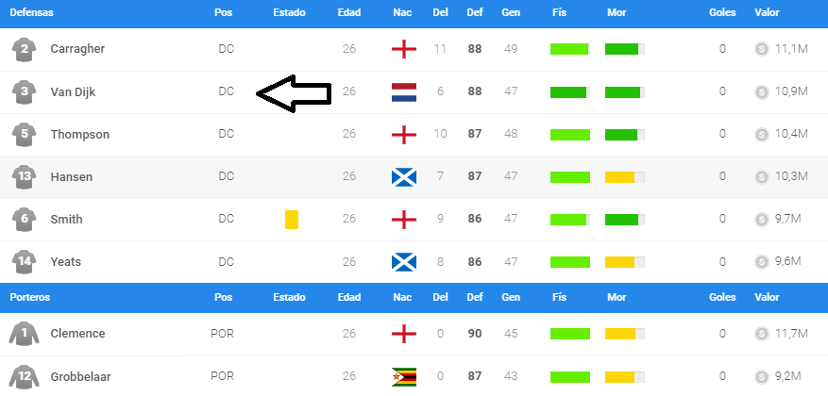The width and height of the screenshot is (828, 396).
Task: Click Carragher's number 2 shirt icon
Action: tap(25, 49)
